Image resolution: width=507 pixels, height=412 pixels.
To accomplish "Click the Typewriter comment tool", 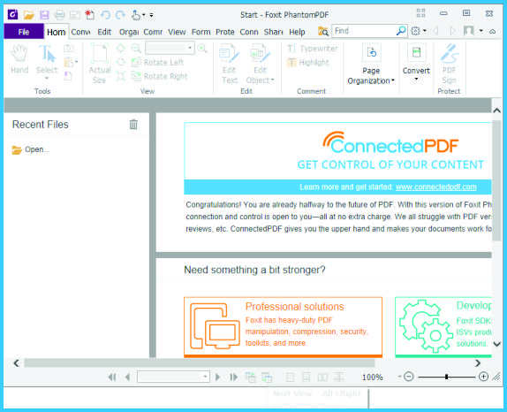I will pos(313,49).
